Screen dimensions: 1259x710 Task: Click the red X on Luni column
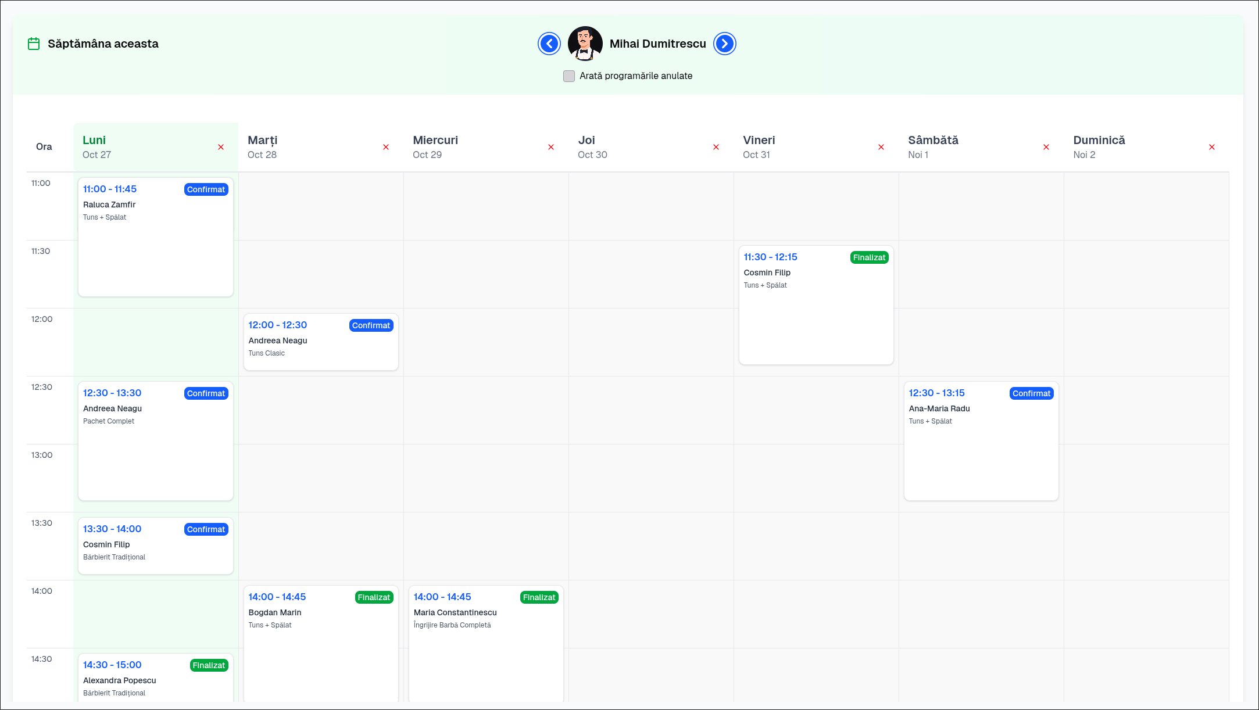click(x=221, y=147)
